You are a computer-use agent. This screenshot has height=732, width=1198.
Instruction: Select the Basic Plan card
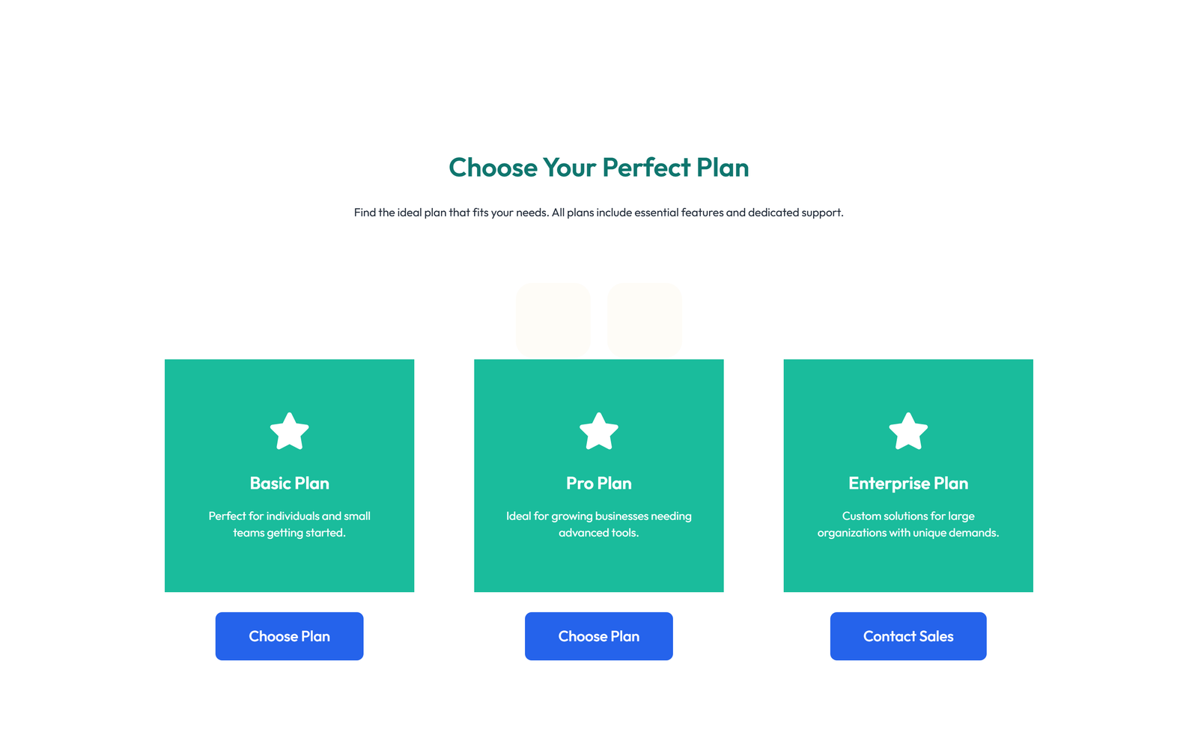coord(289,475)
